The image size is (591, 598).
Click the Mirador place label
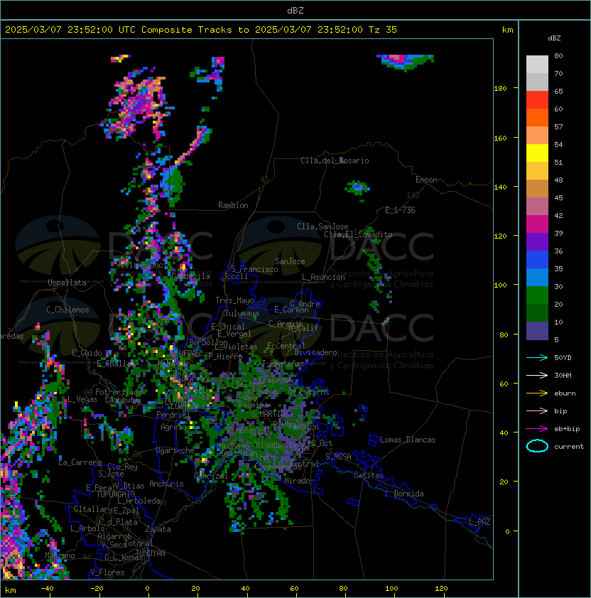(300, 481)
